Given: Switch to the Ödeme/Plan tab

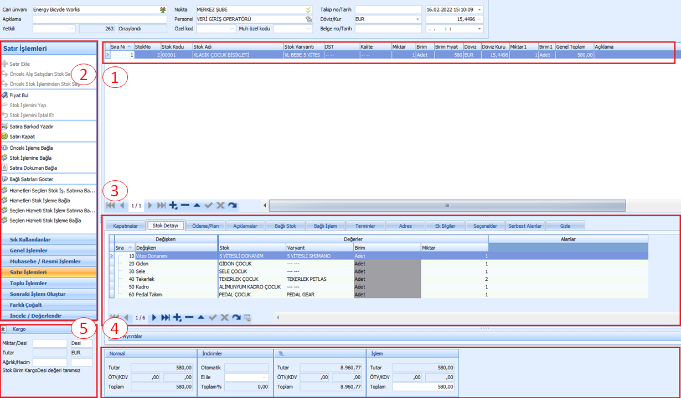Looking at the screenshot, I should coord(205,226).
